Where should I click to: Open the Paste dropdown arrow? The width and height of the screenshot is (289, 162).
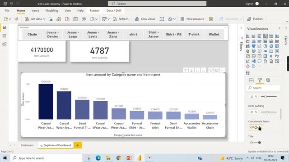tap(10, 19)
